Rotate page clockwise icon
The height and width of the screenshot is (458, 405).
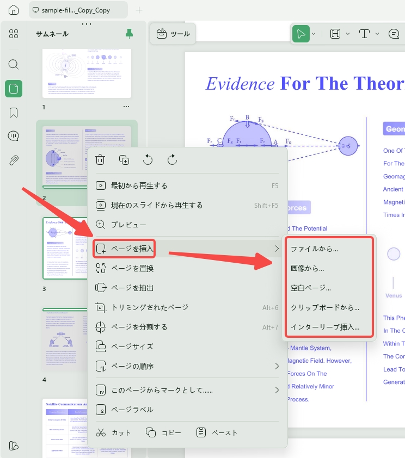[x=172, y=160]
